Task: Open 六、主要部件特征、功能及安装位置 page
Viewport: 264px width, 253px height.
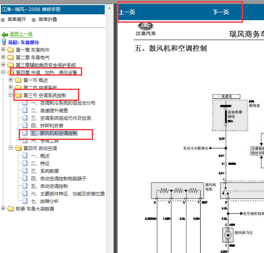Action: (68, 194)
